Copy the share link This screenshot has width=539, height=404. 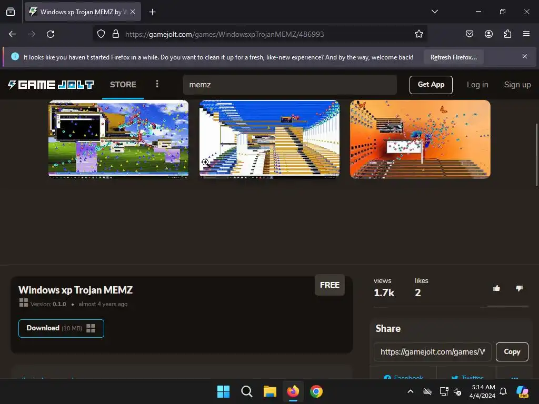512,352
